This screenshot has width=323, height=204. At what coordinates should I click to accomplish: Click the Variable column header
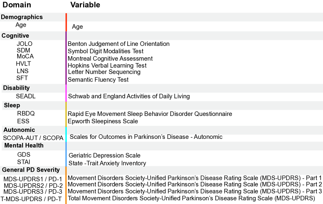pyautogui.click(x=85, y=5)
